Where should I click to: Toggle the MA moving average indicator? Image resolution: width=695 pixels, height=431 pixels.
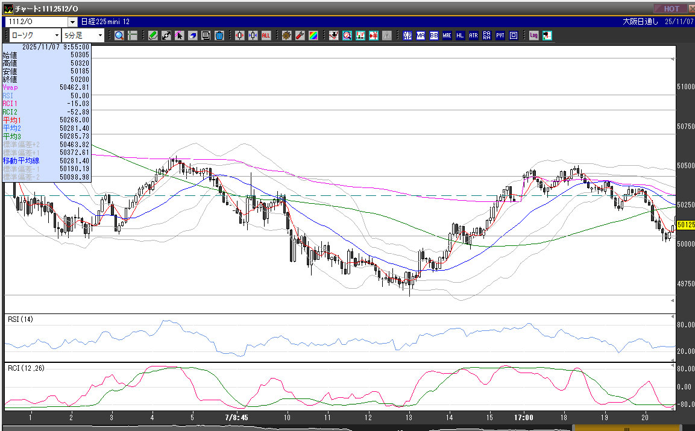(420, 36)
